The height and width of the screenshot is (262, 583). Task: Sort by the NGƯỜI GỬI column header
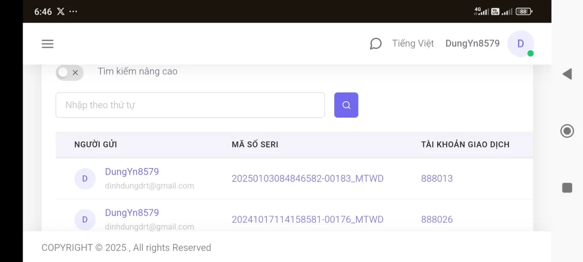tap(95, 145)
